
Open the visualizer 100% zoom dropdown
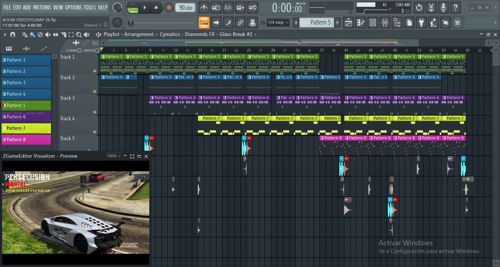114,156
